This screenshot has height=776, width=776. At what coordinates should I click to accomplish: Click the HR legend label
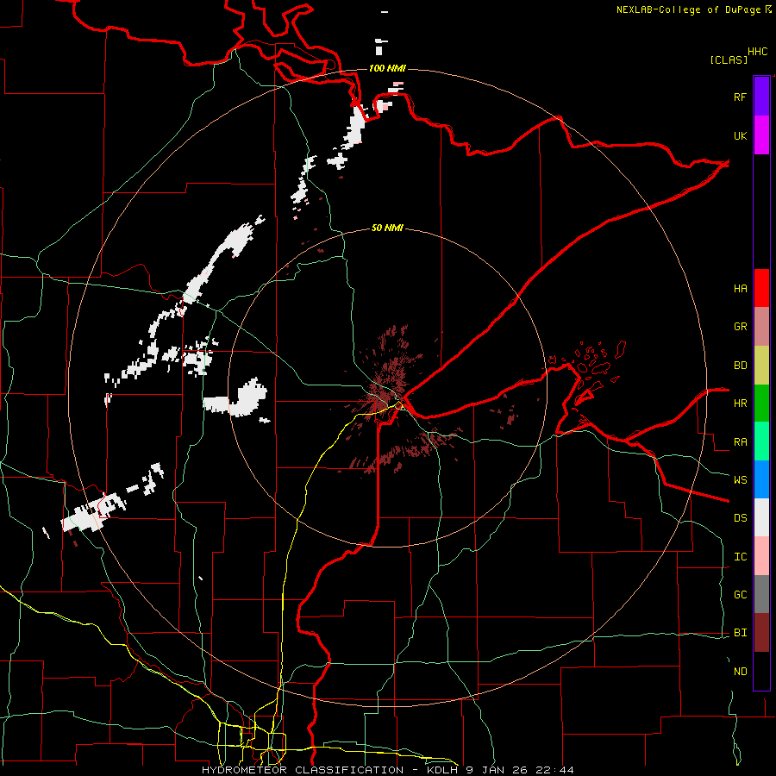click(x=740, y=404)
